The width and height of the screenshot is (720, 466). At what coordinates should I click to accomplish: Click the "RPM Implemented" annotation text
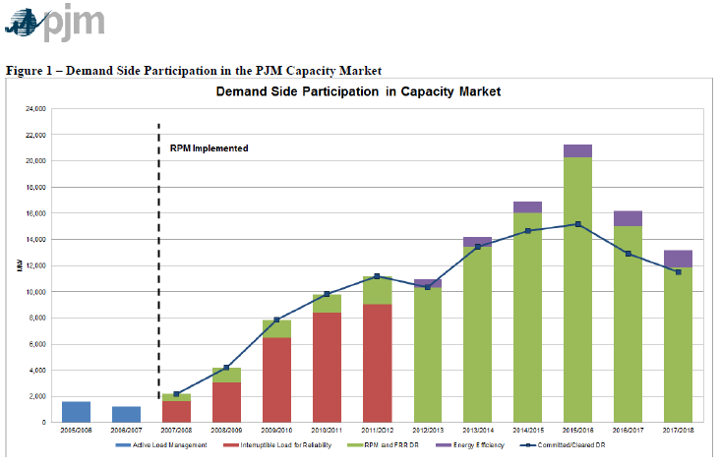[x=209, y=148]
